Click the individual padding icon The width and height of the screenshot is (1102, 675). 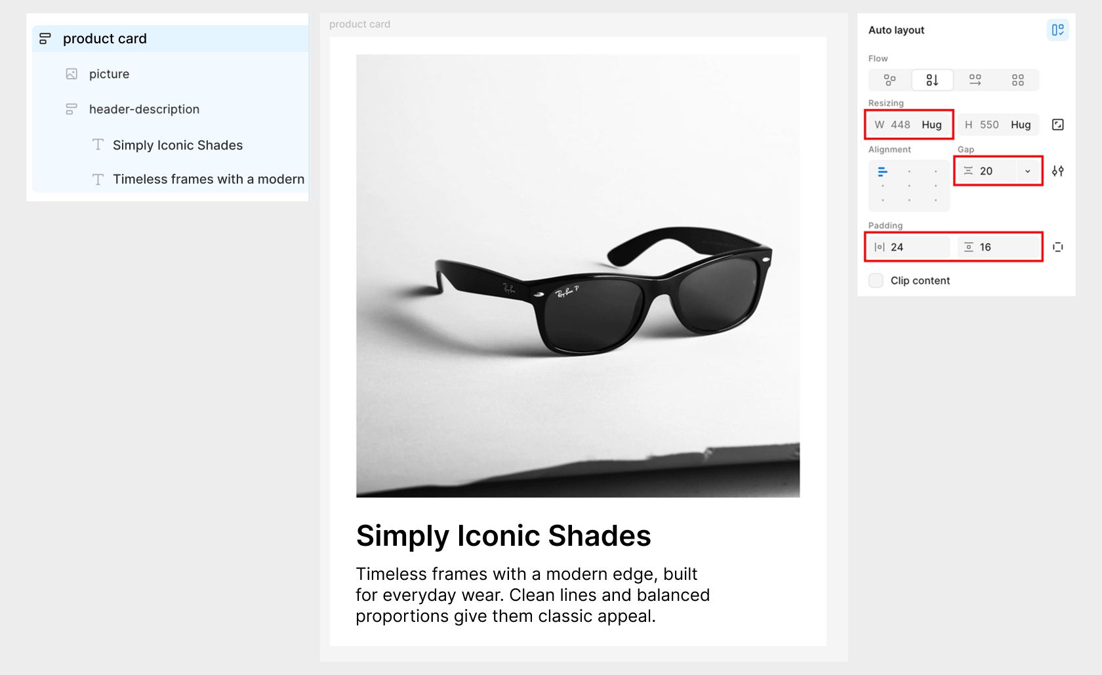pos(1057,247)
